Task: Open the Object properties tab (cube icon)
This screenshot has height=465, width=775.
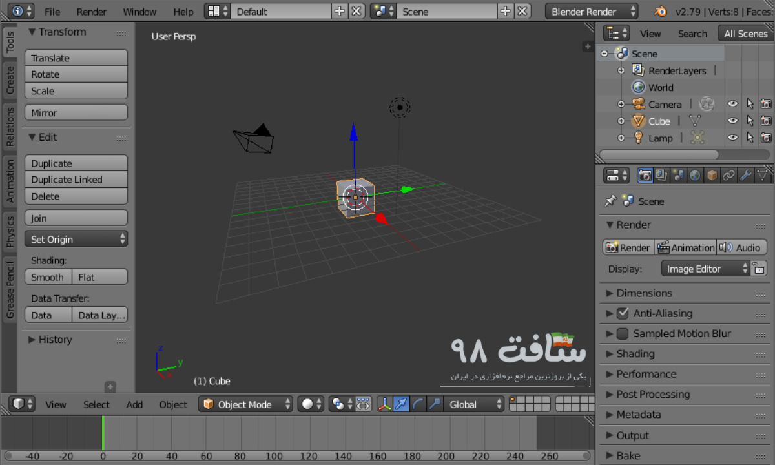Action: click(x=712, y=175)
